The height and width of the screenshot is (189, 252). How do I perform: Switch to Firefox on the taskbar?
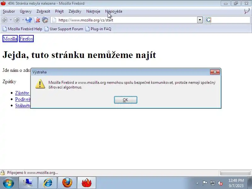pos(67,183)
